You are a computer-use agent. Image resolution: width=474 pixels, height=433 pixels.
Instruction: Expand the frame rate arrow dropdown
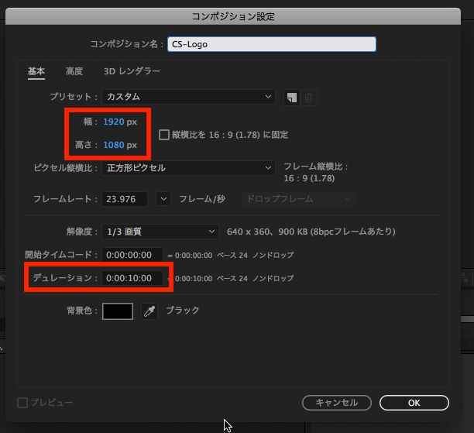tap(163, 199)
